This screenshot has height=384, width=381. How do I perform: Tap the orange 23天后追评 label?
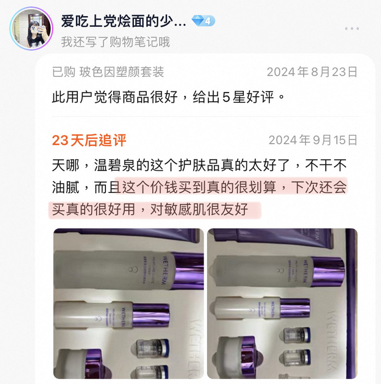[89, 140]
